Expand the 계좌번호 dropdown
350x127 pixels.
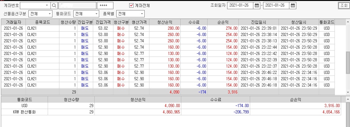47,5
